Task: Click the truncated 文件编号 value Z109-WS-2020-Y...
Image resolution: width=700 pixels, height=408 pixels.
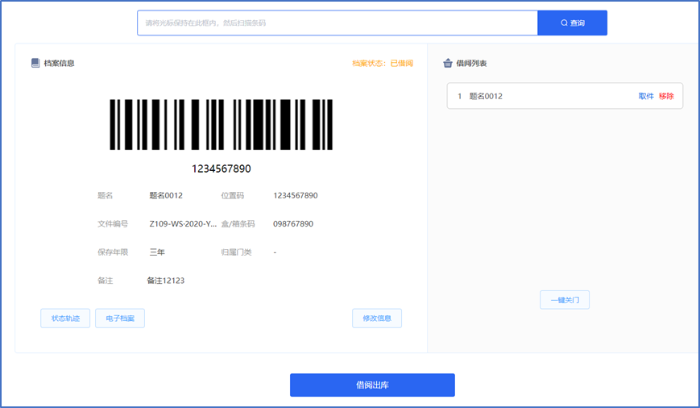Action: tap(183, 224)
